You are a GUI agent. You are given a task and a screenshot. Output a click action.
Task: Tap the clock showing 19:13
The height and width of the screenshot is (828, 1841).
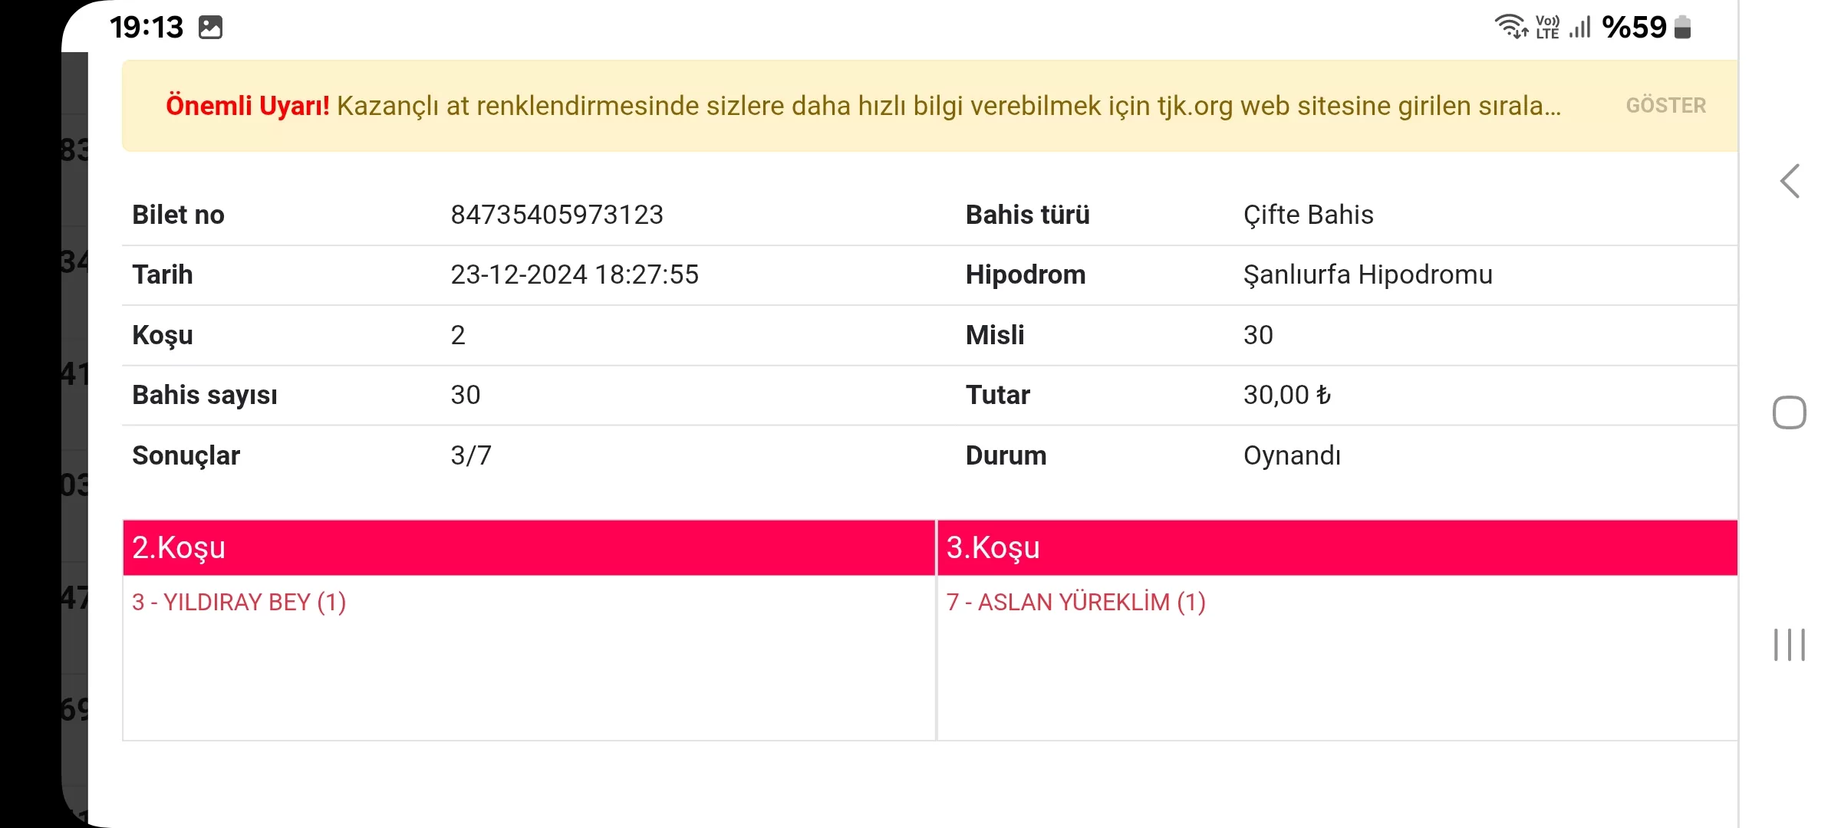[x=147, y=28]
